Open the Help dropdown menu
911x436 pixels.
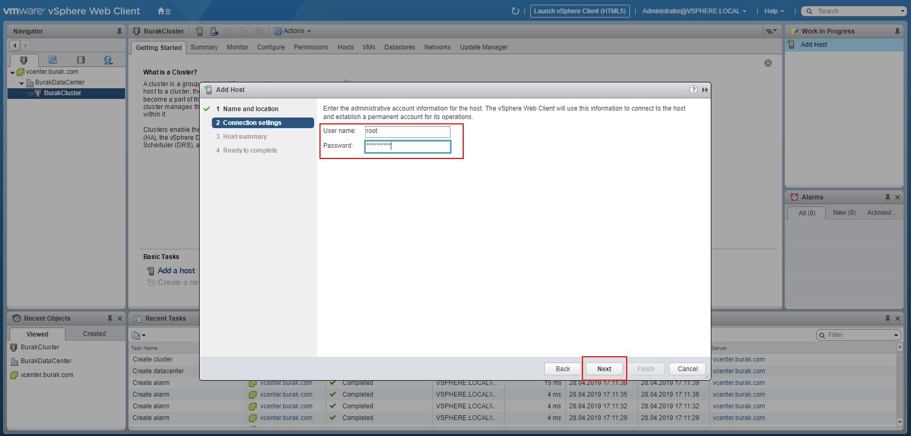click(x=774, y=11)
